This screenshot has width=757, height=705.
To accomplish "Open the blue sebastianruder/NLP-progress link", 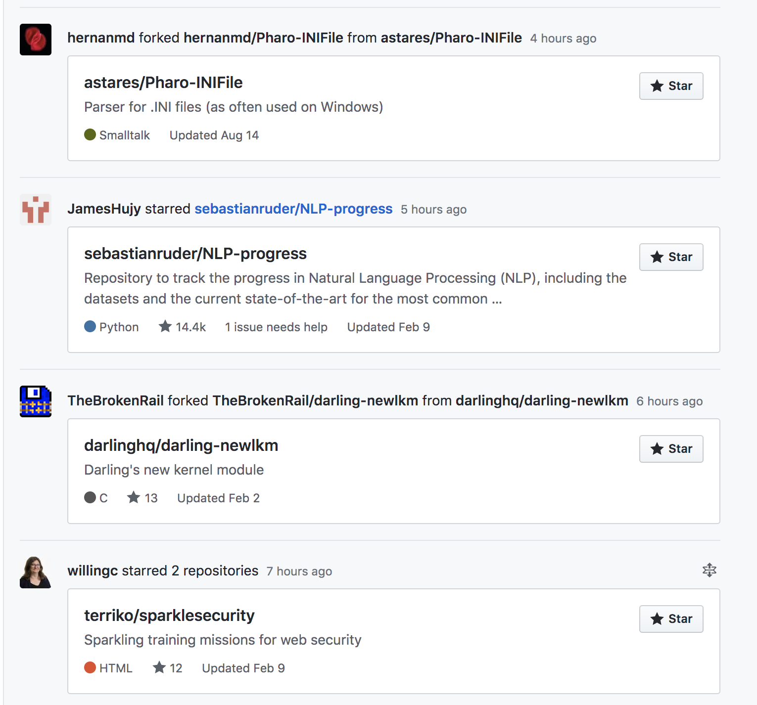I will click(x=293, y=209).
